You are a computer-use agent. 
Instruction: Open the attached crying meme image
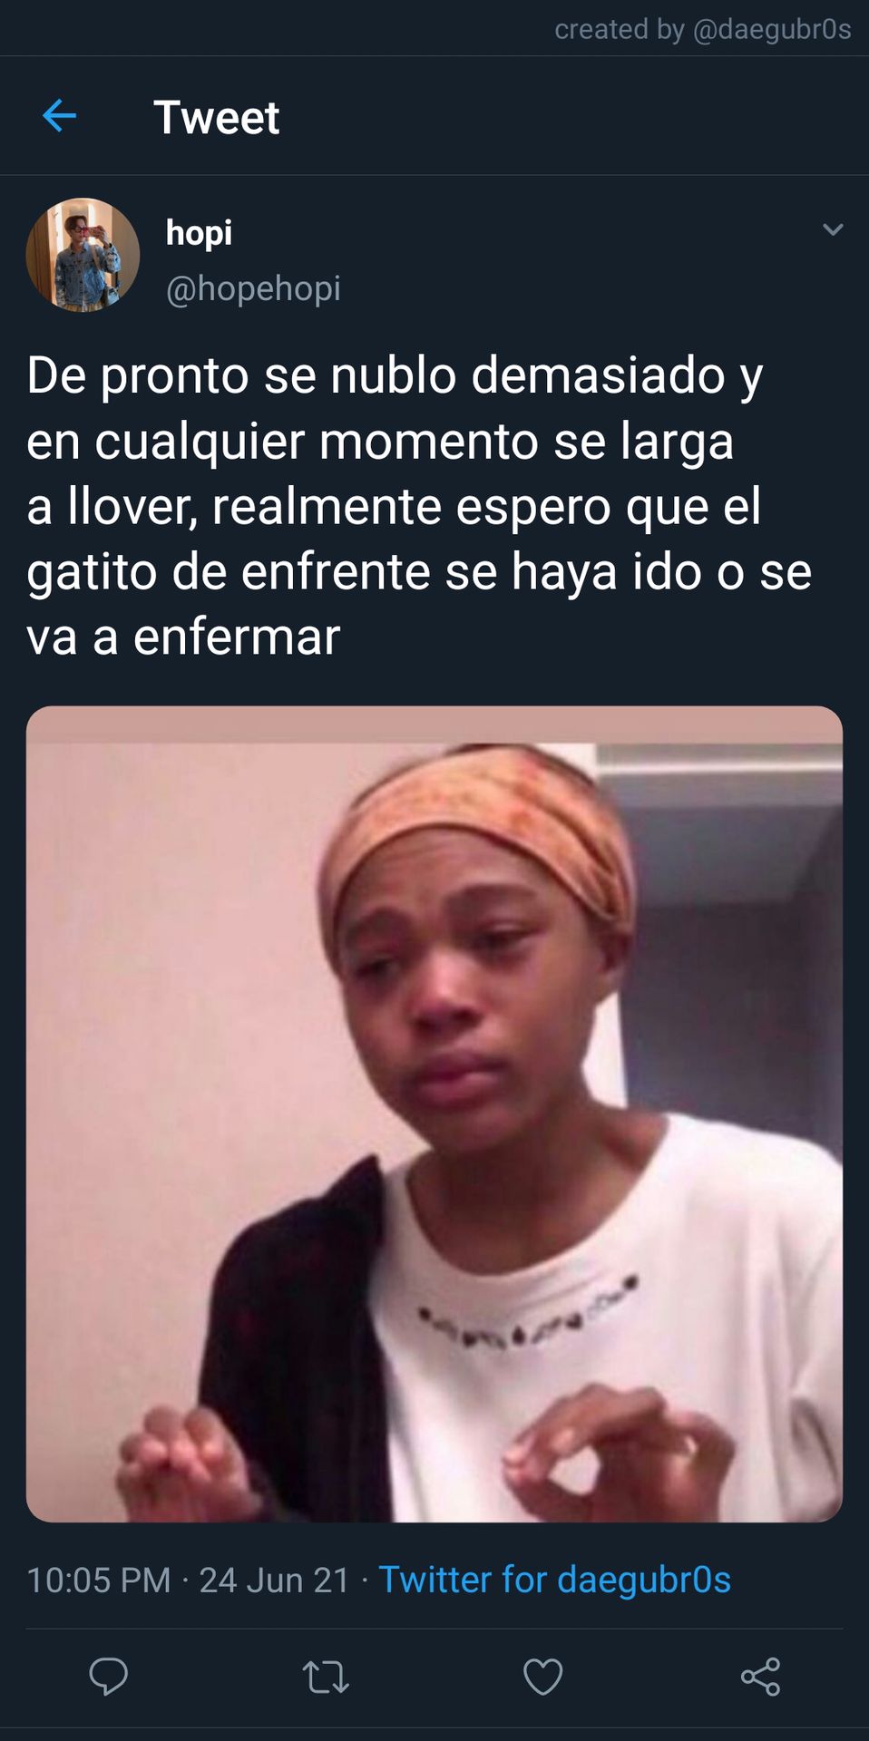(434, 1114)
